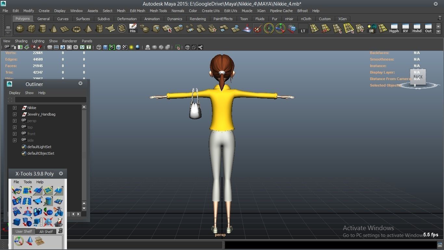444x250 pixels.
Task: Expand the front camera node in Outliner
Action: (15, 134)
